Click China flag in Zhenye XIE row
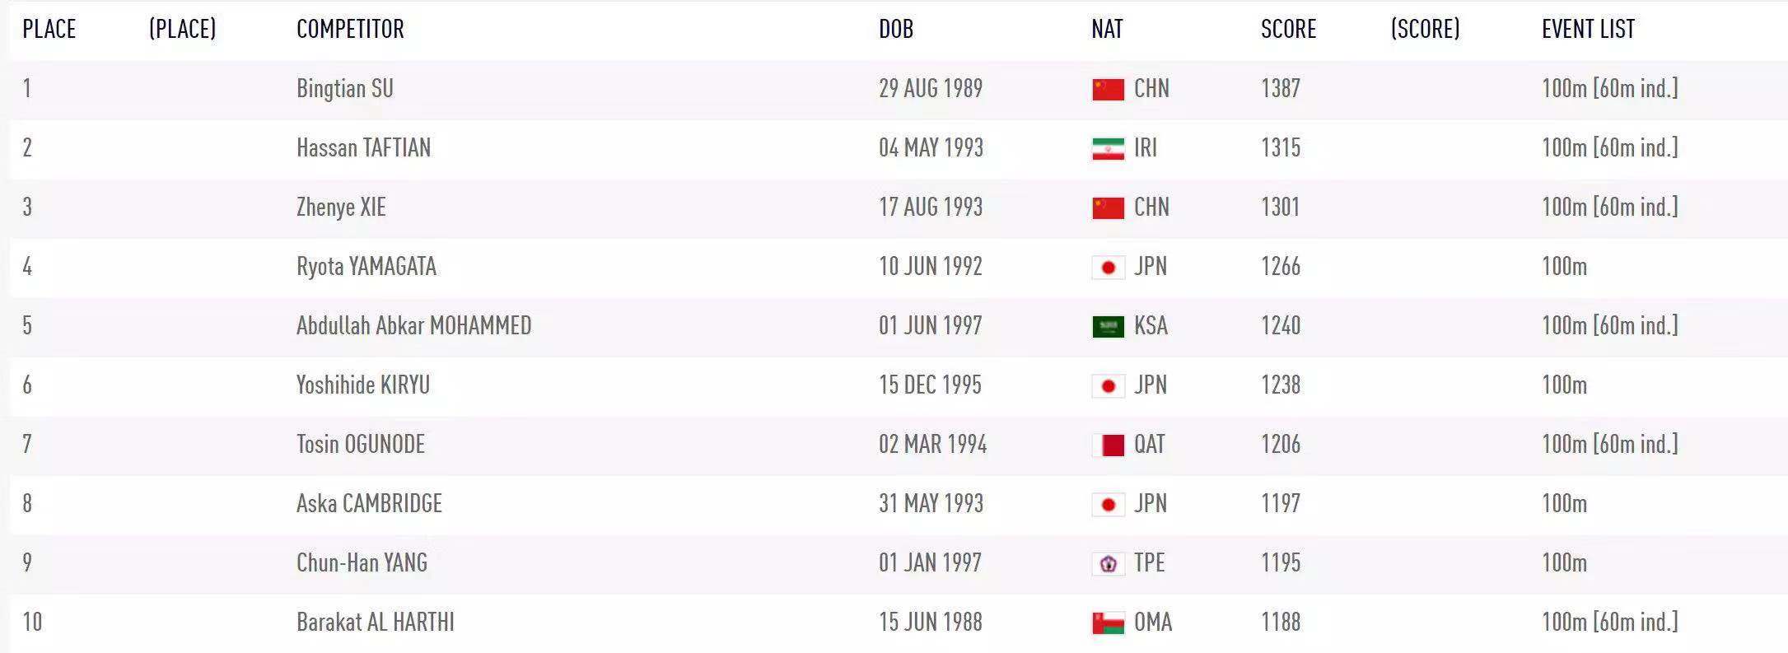Viewport: 1788px width, 653px height. point(1108,208)
